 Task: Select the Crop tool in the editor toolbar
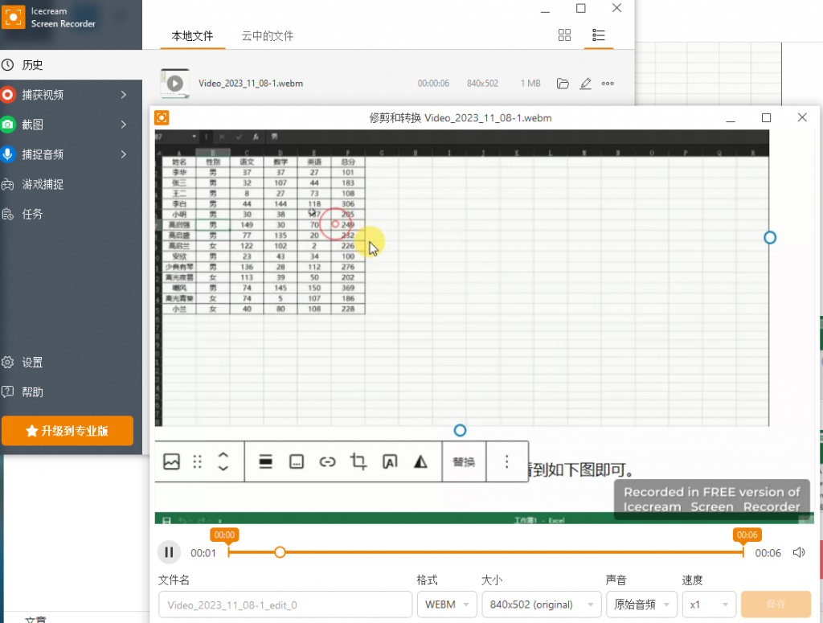(x=358, y=461)
